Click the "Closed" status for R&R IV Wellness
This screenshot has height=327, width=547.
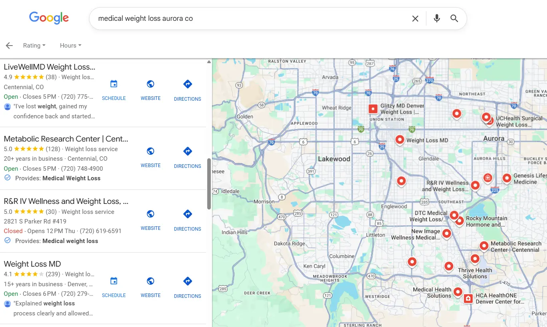[13, 231]
